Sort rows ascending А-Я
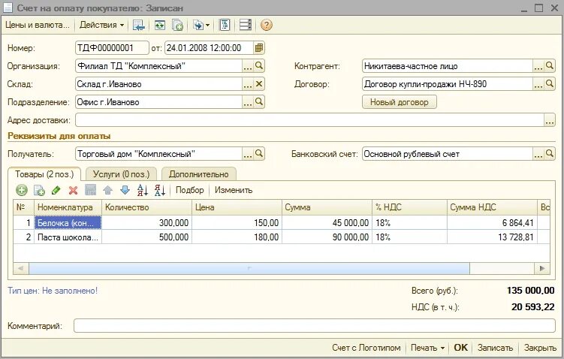Screen dimensions: 564x359 [143, 190]
